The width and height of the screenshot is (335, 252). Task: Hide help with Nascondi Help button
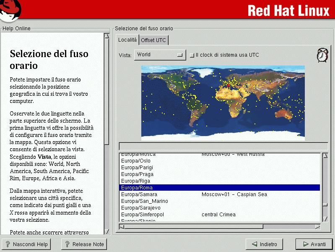click(26, 244)
